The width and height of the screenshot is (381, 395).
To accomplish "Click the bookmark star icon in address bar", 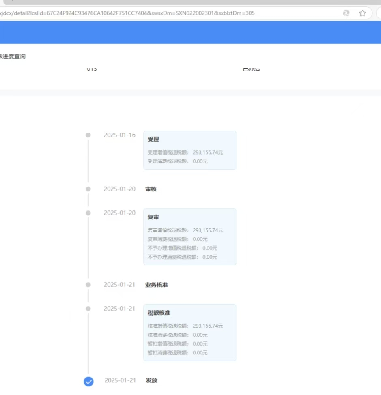I will (x=362, y=13).
